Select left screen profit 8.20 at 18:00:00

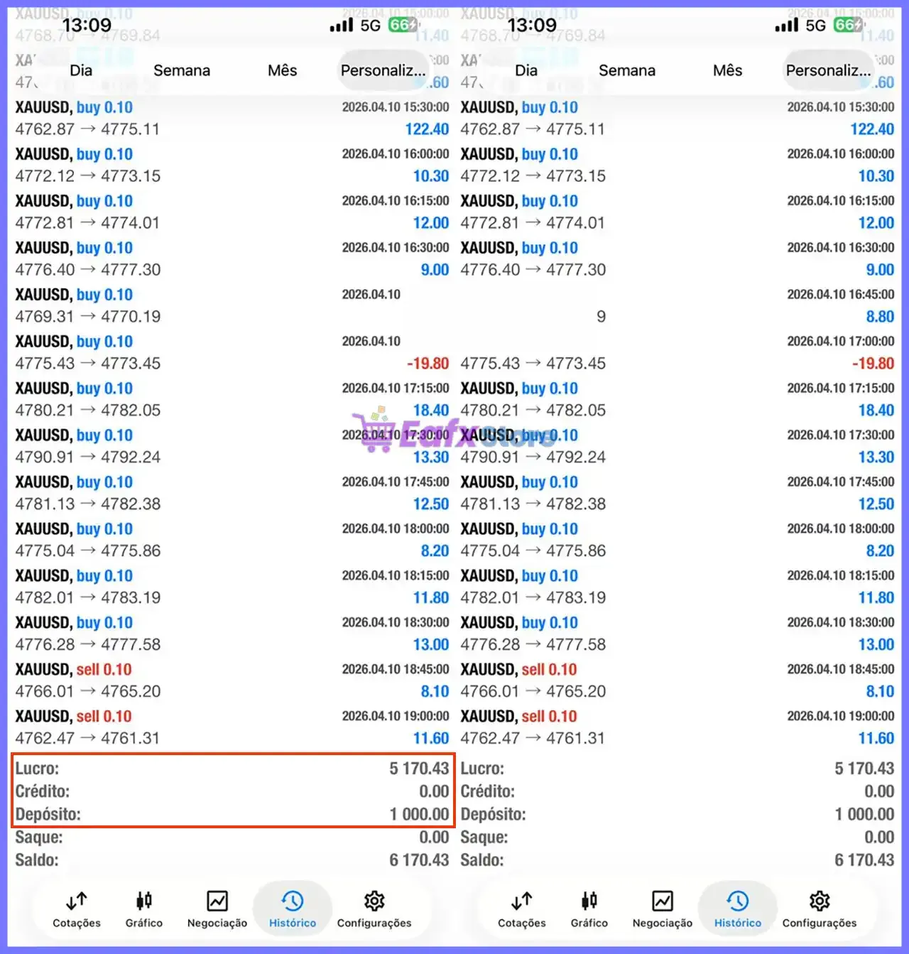point(435,551)
